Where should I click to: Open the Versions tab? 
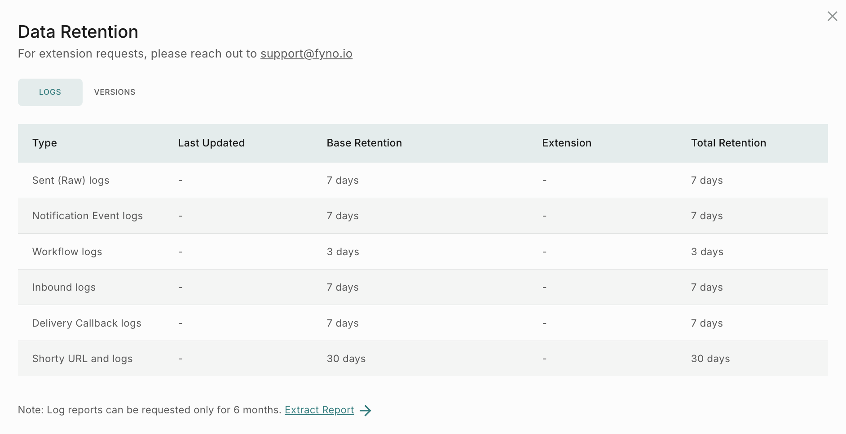coord(115,92)
